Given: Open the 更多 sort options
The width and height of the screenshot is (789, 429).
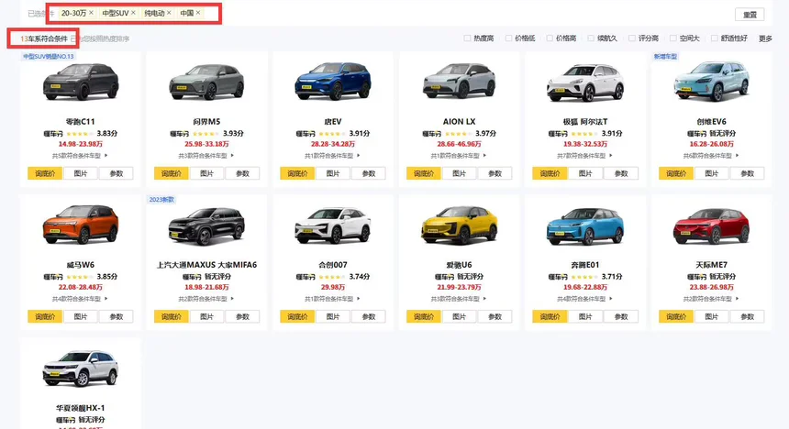Looking at the screenshot, I should click(765, 38).
